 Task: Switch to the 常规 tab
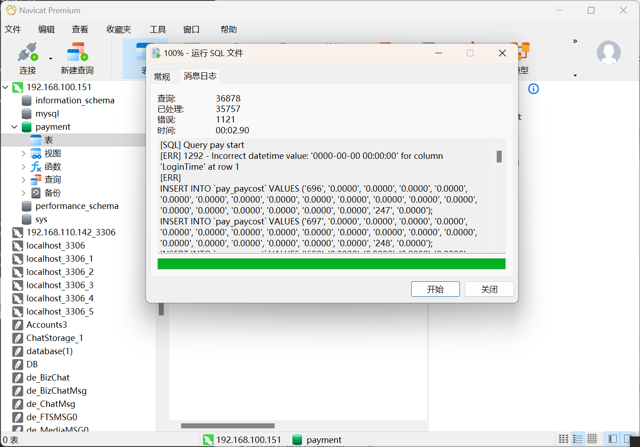click(162, 76)
